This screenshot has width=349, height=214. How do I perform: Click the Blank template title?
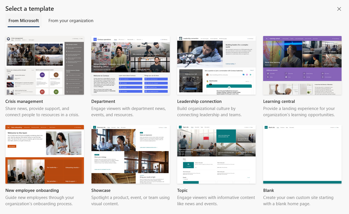[269, 190]
